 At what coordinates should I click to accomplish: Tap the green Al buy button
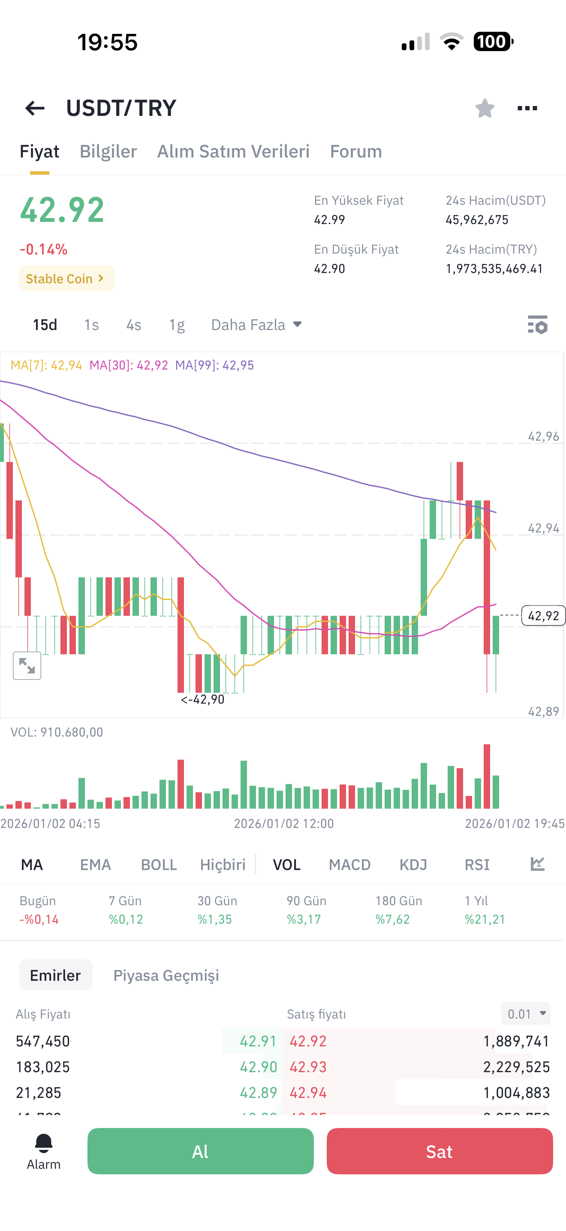point(200,1151)
